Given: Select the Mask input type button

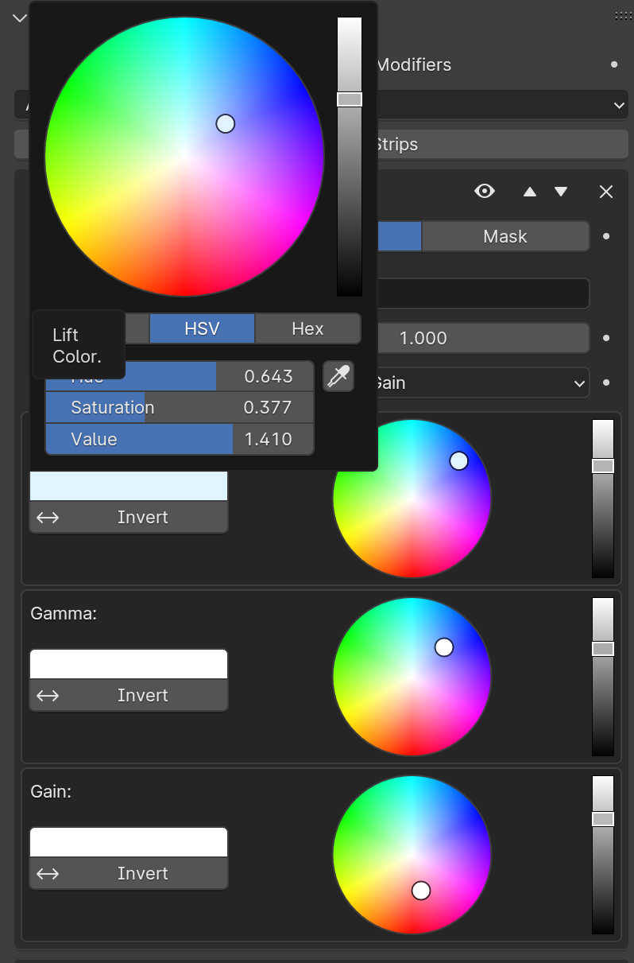Looking at the screenshot, I should pos(505,236).
